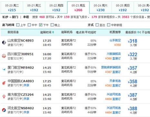Viewport: 150px width, 117px height.
Task: Check the 中午 departure time box
Action: click(29, 25)
